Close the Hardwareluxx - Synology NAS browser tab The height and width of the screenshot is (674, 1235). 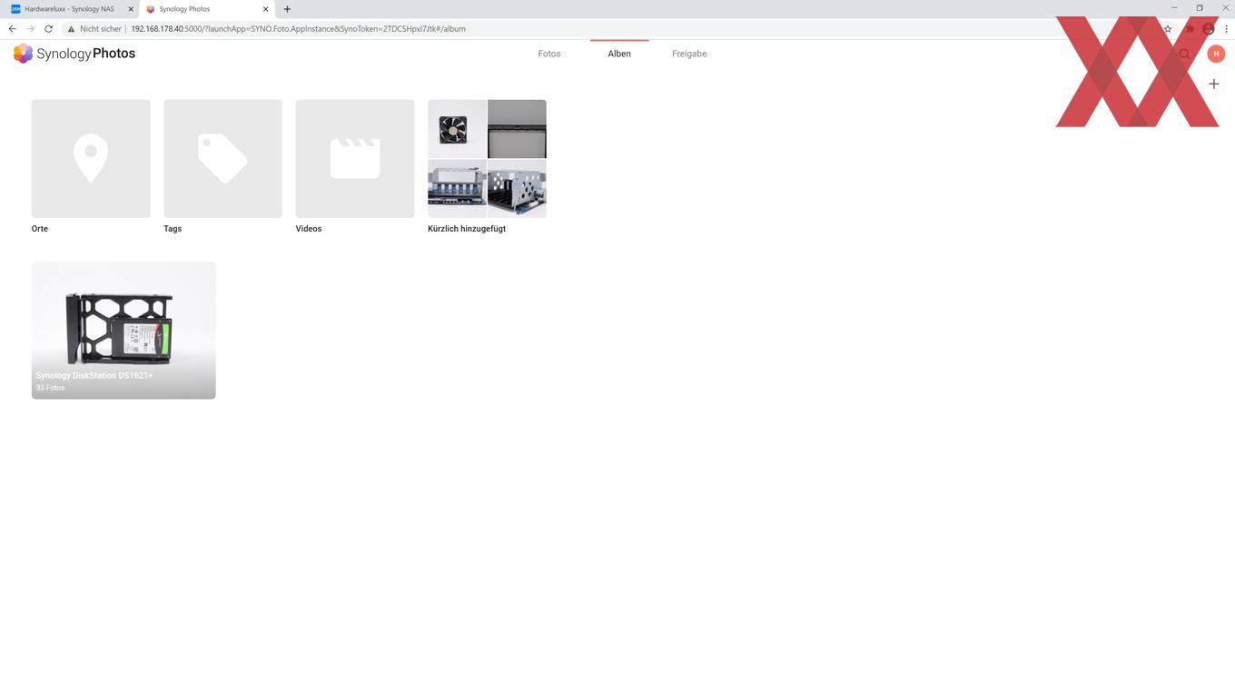pyautogui.click(x=130, y=9)
